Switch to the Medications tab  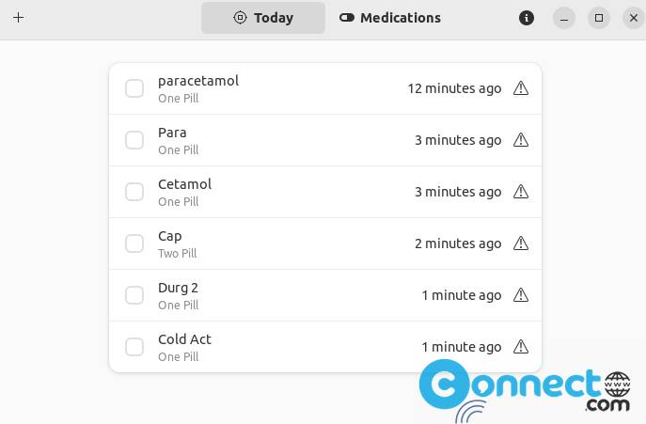pyautogui.click(x=389, y=18)
